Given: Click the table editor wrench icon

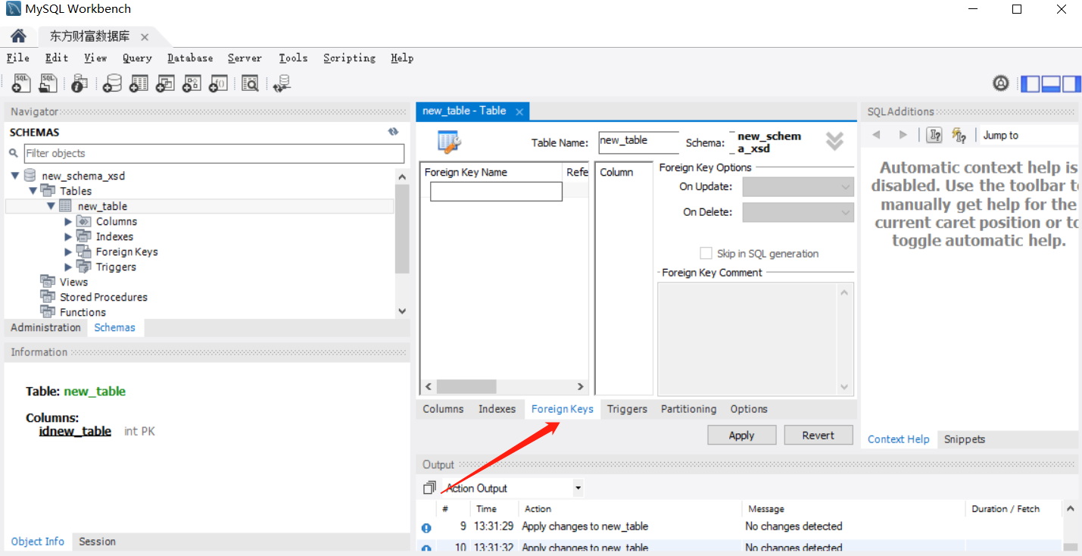Looking at the screenshot, I should pos(450,142).
